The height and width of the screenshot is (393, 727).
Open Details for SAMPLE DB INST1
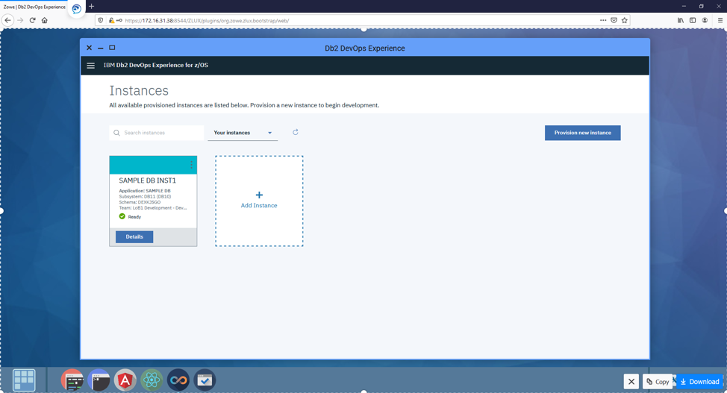pyautogui.click(x=134, y=237)
